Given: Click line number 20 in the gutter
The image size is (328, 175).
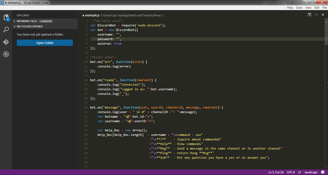Looking at the screenshot, I should 86,108.
